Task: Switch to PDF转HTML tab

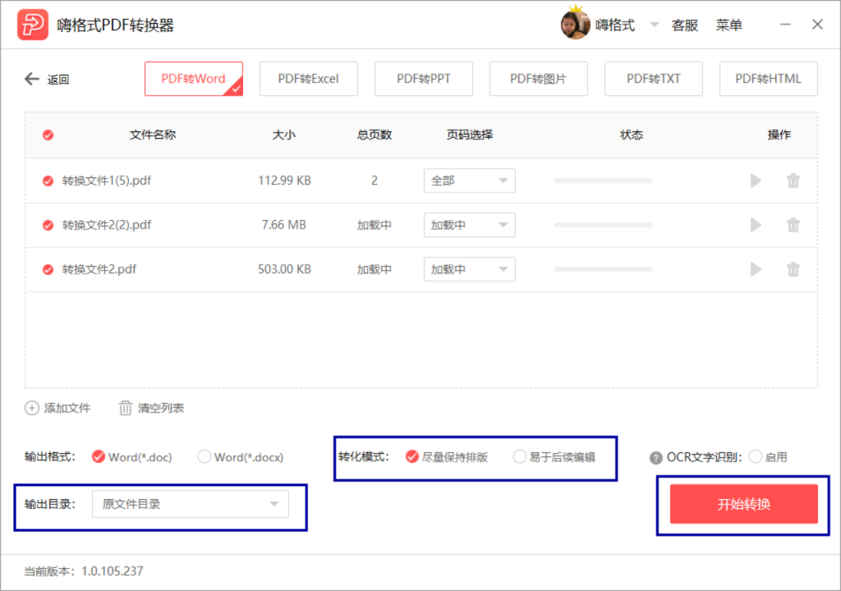Action: click(x=769, y=79)
